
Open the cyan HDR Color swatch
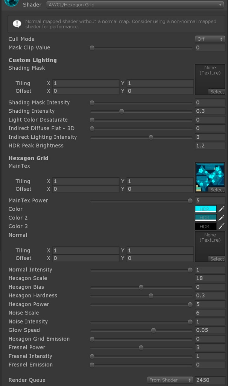point(205,209)
